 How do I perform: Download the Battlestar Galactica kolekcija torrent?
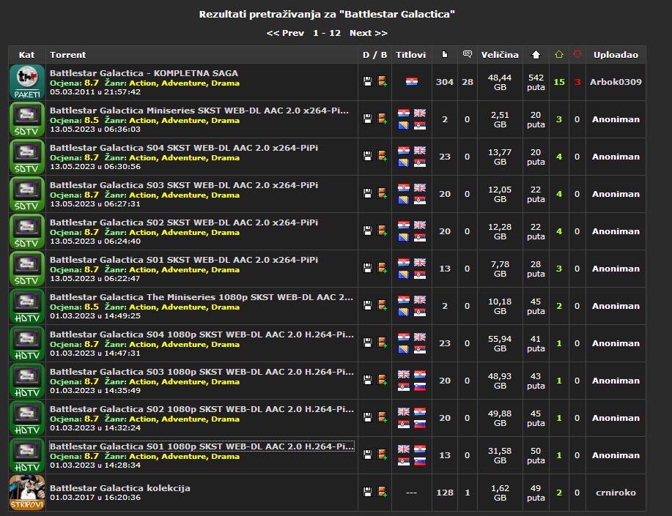[x=367, y=492]
